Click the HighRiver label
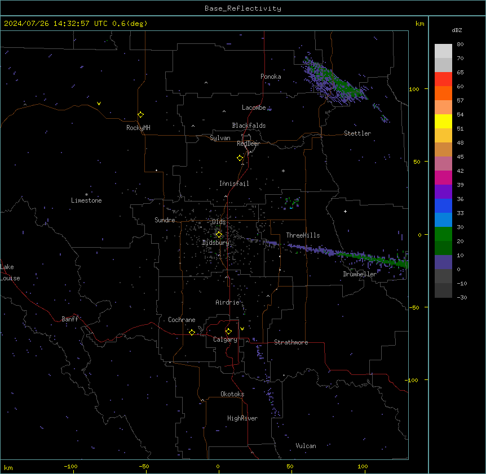The height and width of the screenshot is (474, 486). click(242, 418)
